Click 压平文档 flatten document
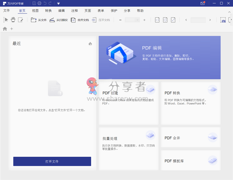This screenshot has width=233, height=180. click(x=101, y=20)
